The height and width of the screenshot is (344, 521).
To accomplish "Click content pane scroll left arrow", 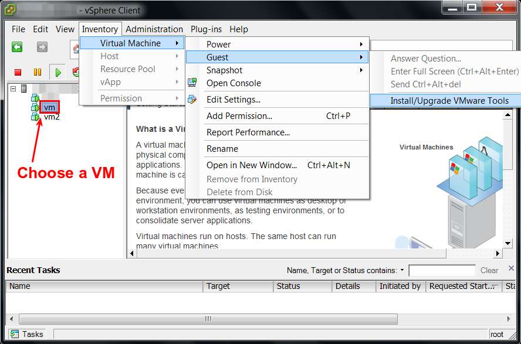I will (132, 253).
